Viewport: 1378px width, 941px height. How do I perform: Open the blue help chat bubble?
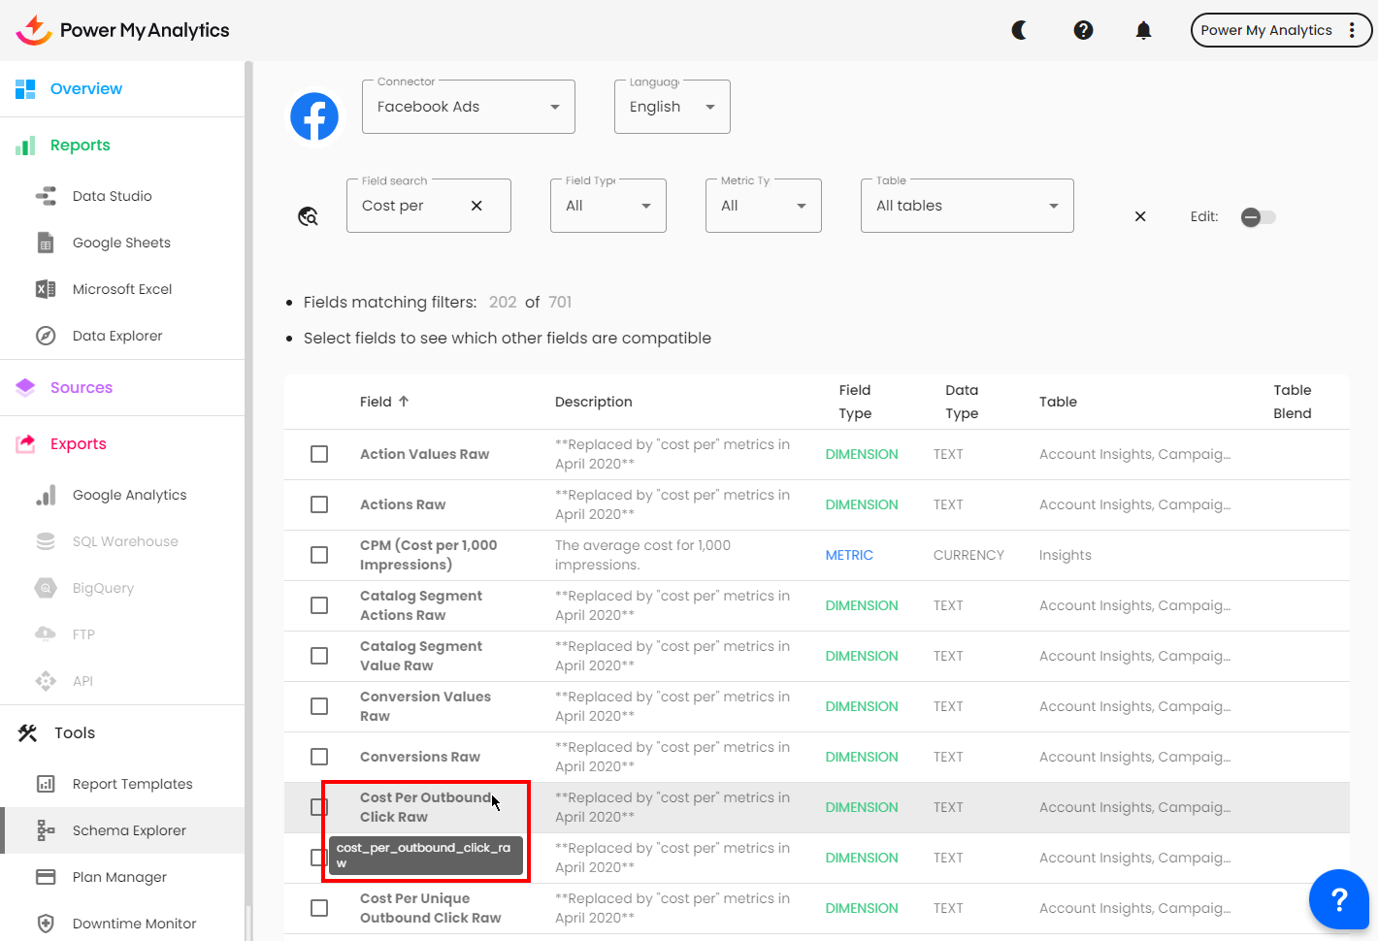[x=1338, y=899]
